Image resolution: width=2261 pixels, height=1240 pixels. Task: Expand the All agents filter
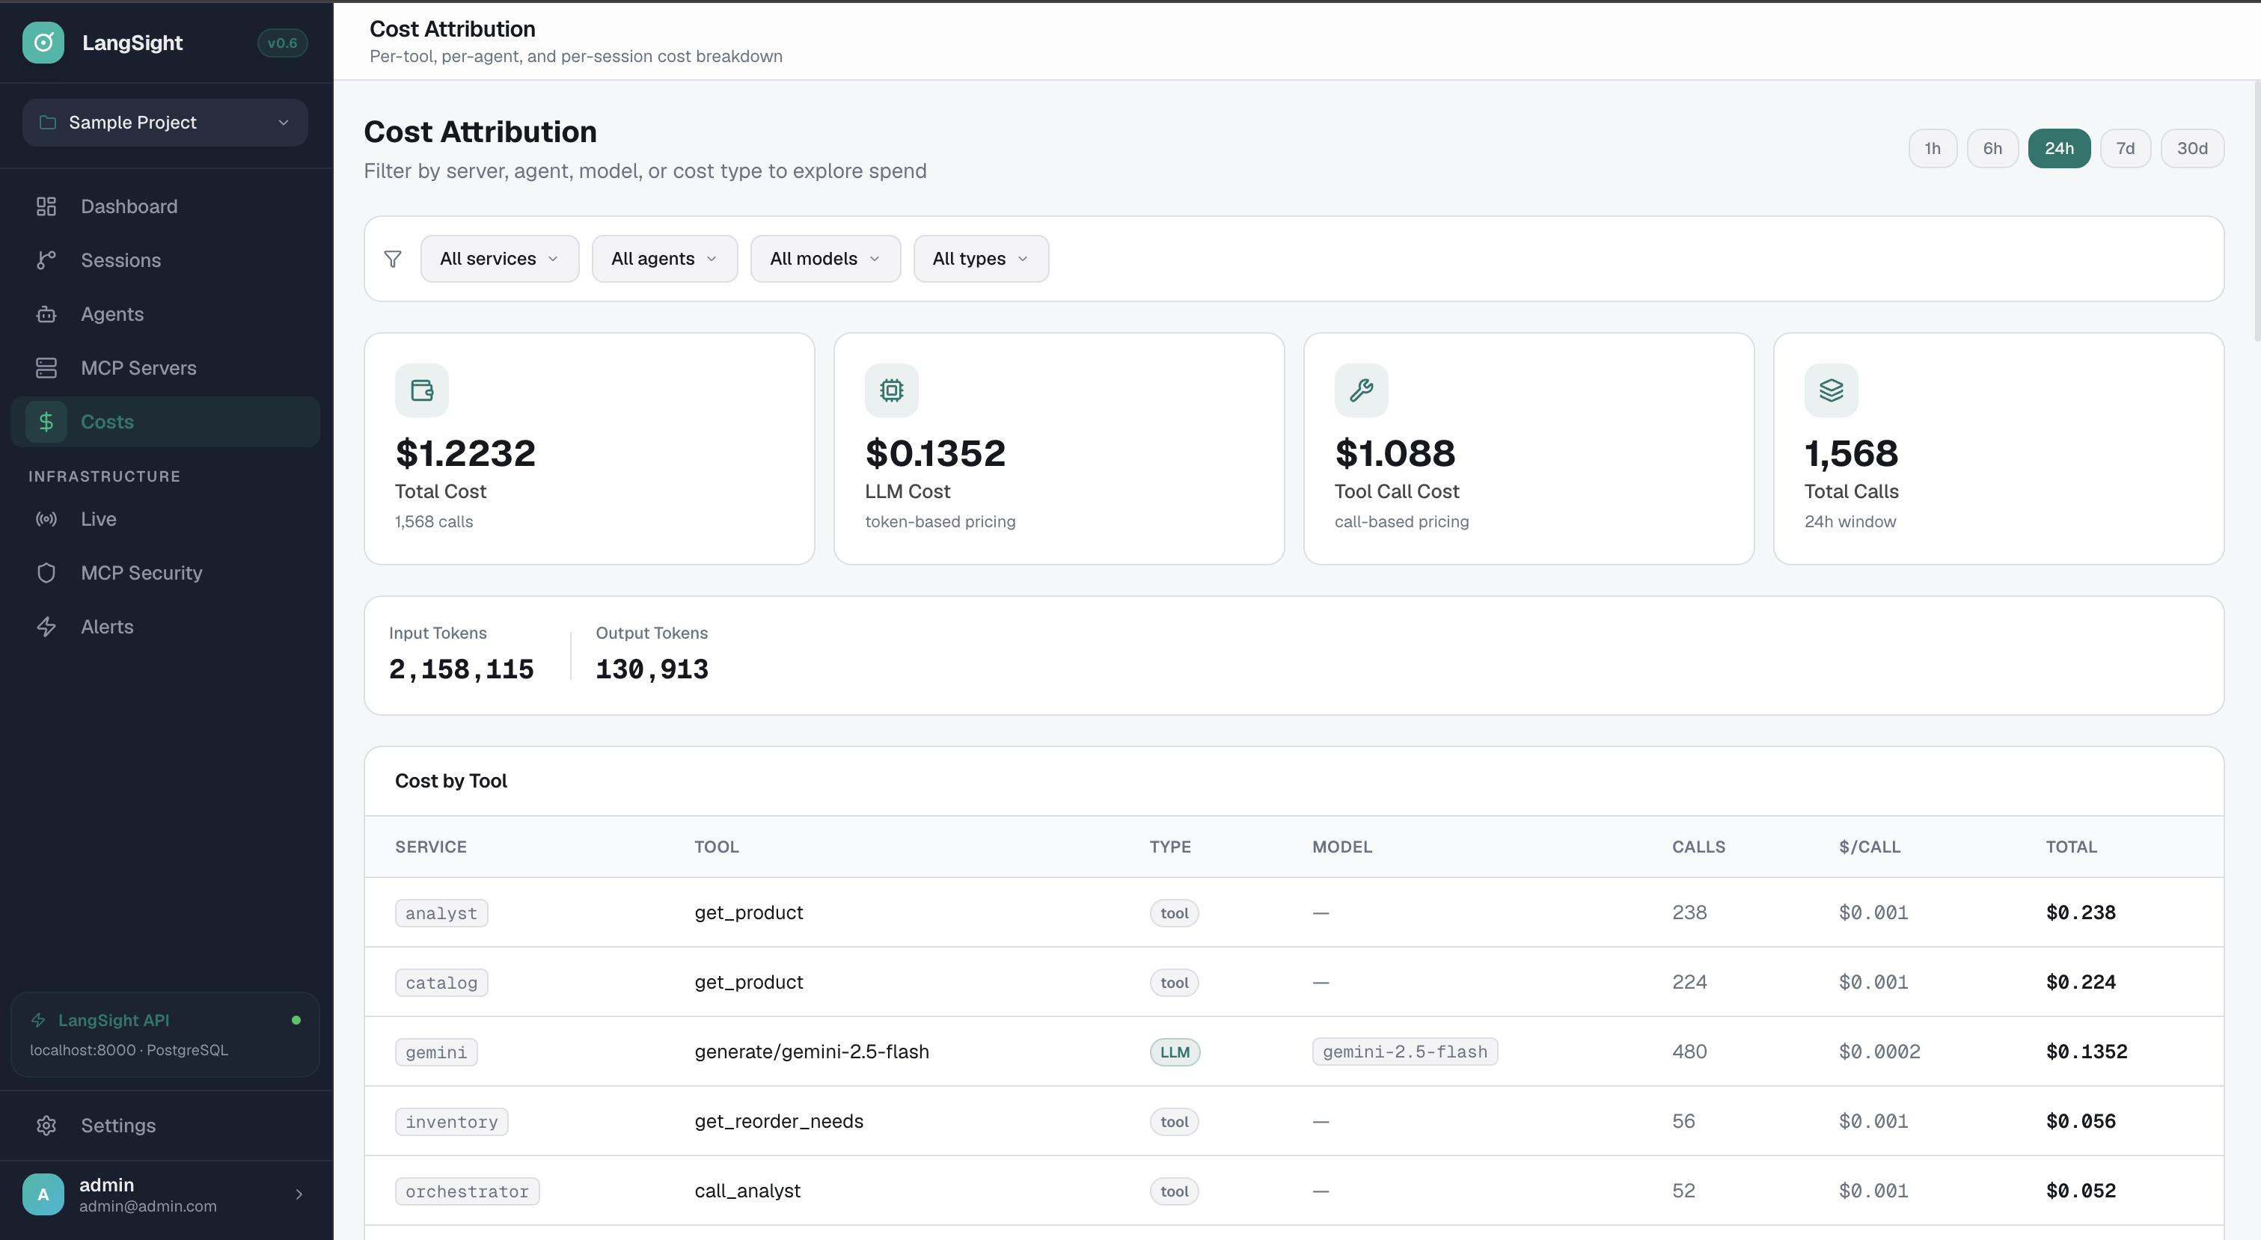(664, 259)
